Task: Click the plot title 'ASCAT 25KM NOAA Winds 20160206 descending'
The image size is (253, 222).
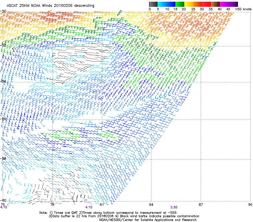Action: click(50, 5)
